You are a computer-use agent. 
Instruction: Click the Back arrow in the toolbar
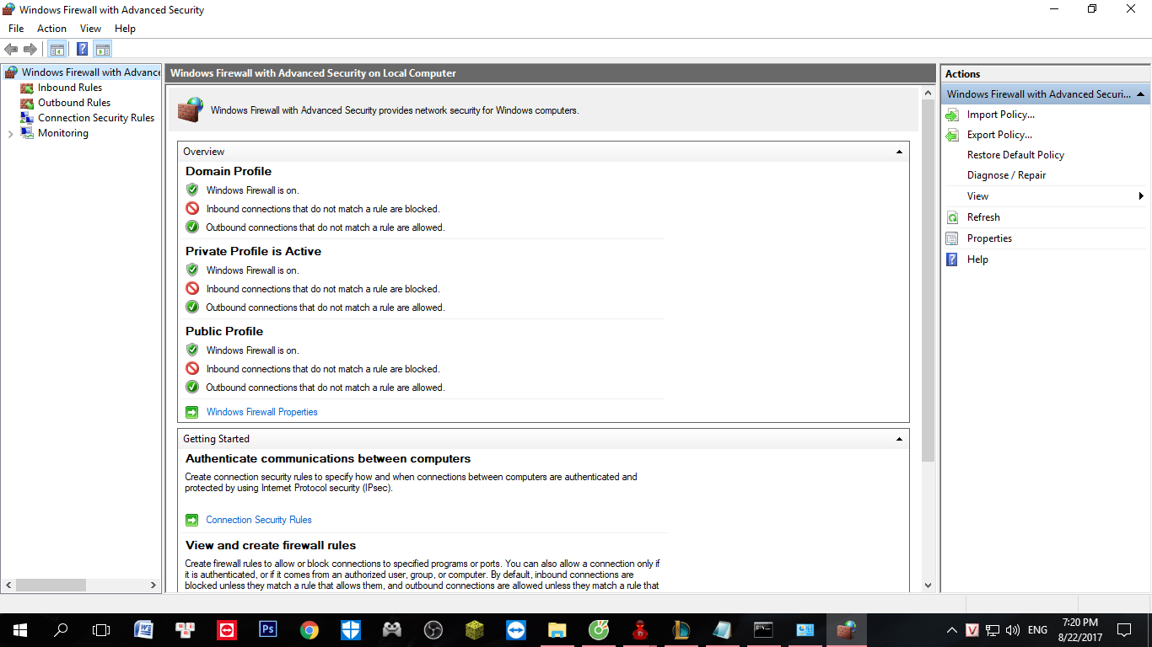(x=11, y=49)
